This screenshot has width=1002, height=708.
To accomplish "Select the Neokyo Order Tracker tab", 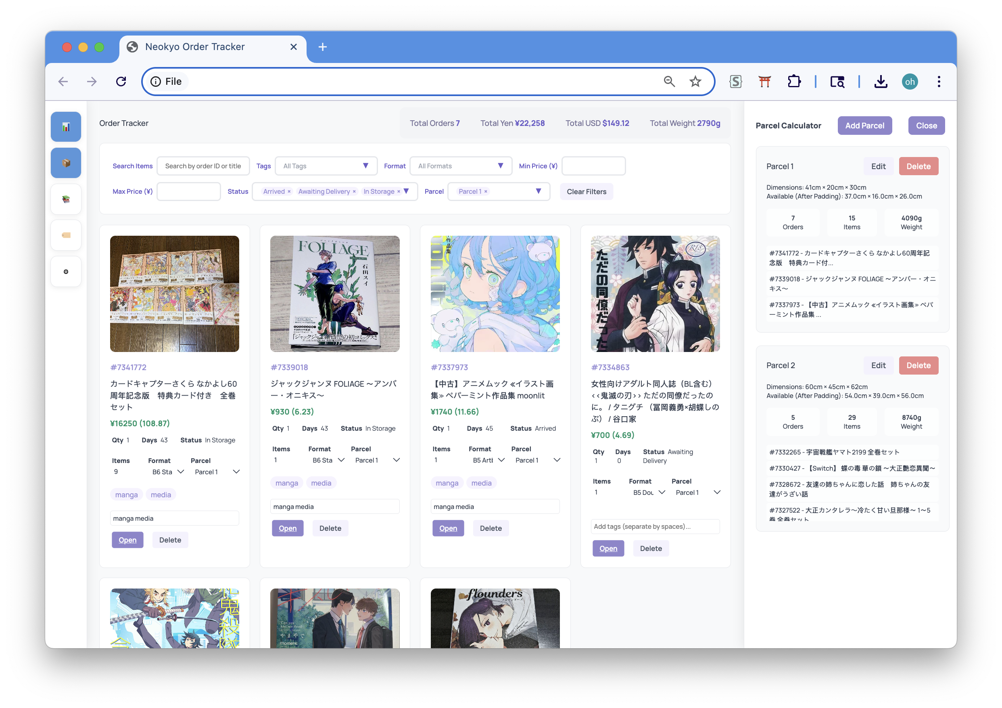I will 195,47.
